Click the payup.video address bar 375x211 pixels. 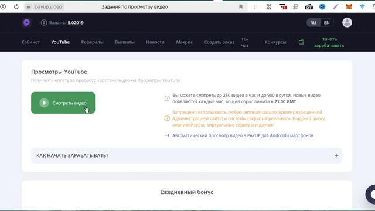(48, 6)
